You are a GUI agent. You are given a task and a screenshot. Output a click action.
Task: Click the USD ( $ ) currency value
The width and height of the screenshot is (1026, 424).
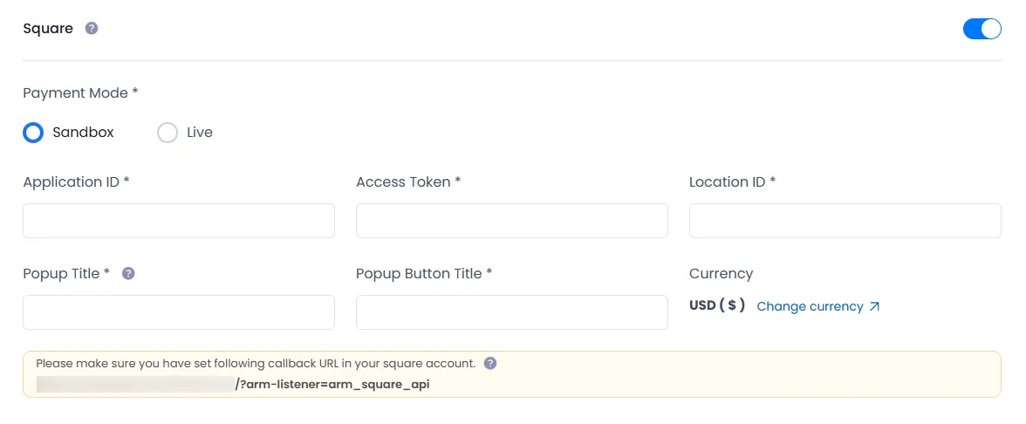click(717, 306)
